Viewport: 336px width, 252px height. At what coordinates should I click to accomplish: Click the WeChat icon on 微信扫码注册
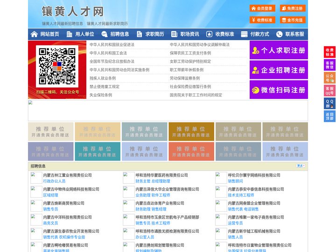(x=255, y=90)
